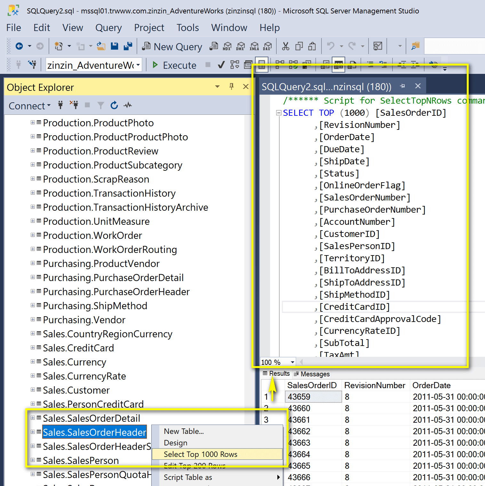Image resolution: width=485 pixels, height=486 pixels.
Task: Open the Tools menu
Action: [188, 28]
